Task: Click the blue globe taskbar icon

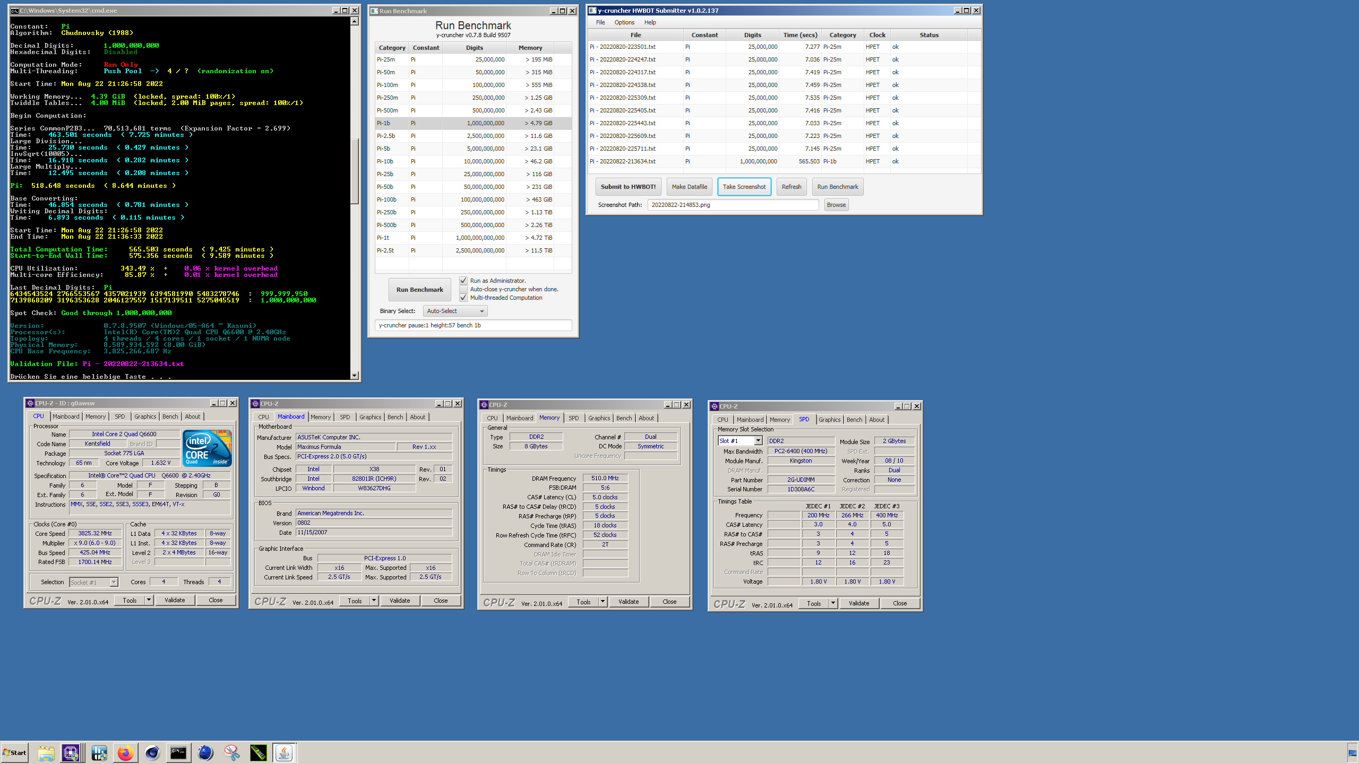Action: point(205,752)
